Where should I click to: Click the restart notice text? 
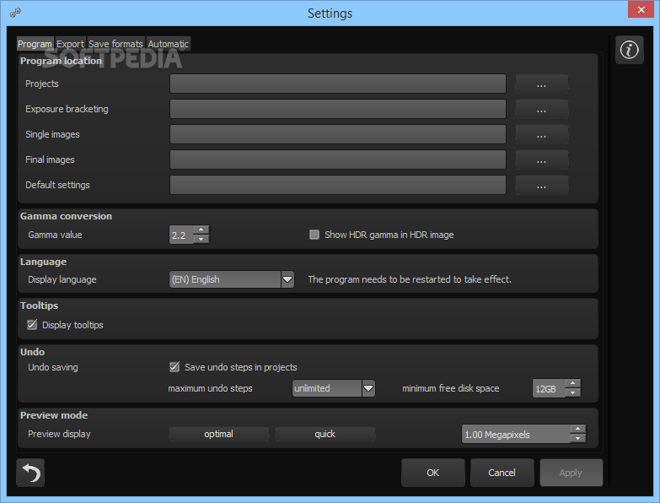pyautogui.click(x=410, y=279)
